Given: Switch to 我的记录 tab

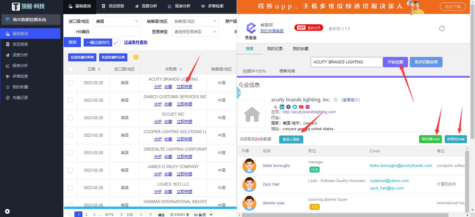Looking at the screenshot, I should [x=275, y=49].
